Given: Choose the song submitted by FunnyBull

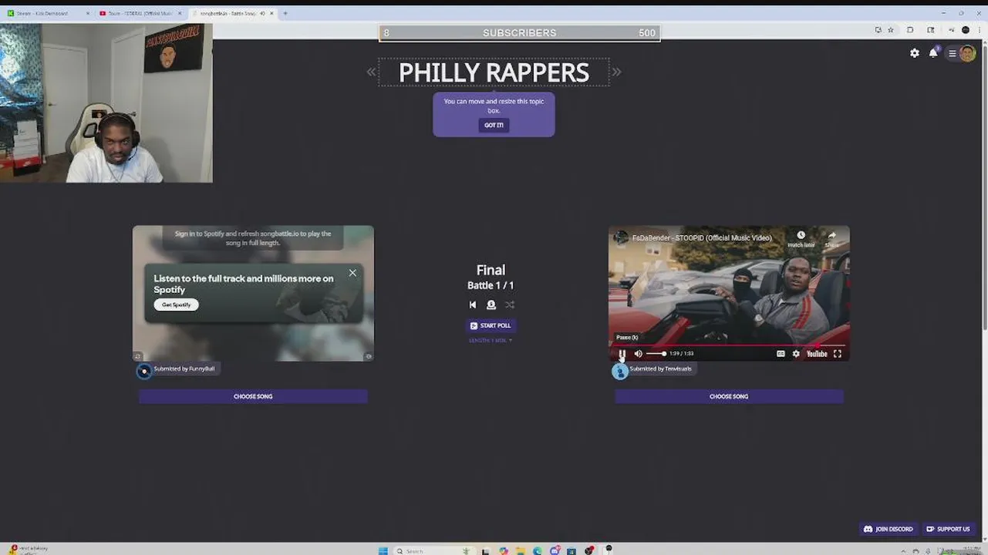Looking at the screenshot, I should pyautogui.click(x=253, y=396).
